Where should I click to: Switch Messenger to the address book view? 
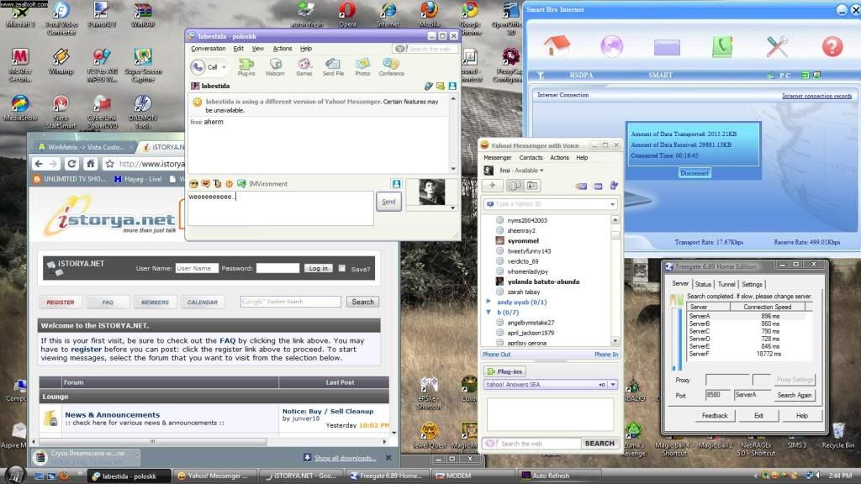532,186
